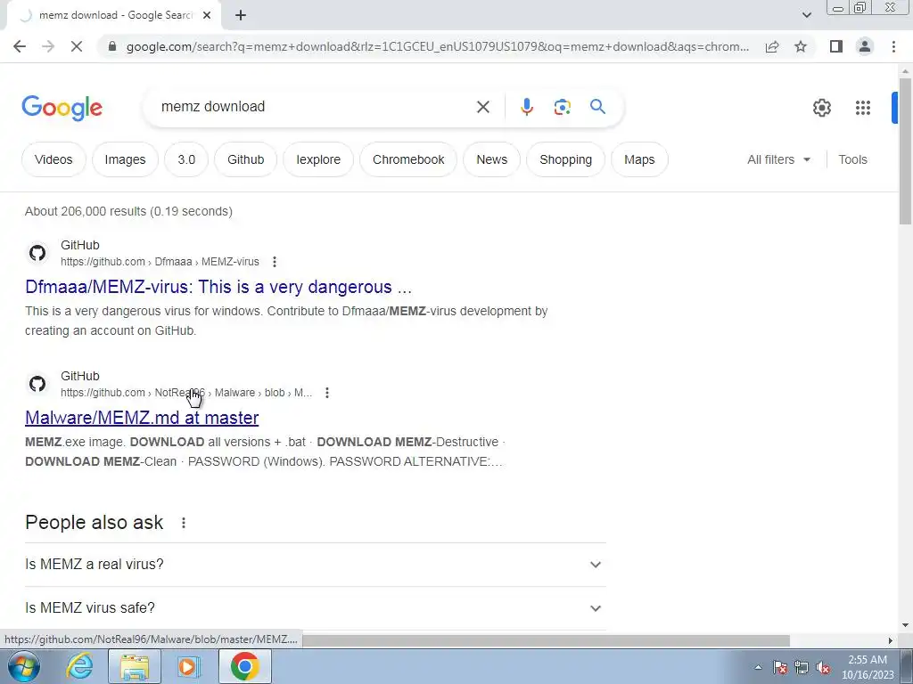Image resolution: width=913 pixels, height=684 pixels.
Task: Show hidden system tray icons
Action: pyautogui.click(x=758, y=667)
